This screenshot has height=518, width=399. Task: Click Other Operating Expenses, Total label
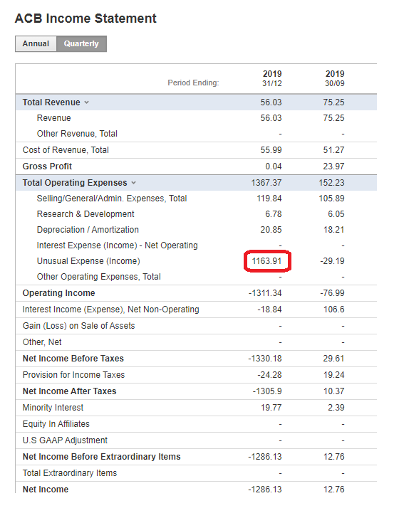[x=98, y=277]
